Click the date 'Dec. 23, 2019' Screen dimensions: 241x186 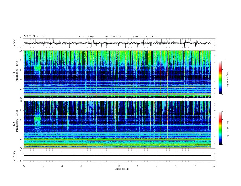pos(85,36)
